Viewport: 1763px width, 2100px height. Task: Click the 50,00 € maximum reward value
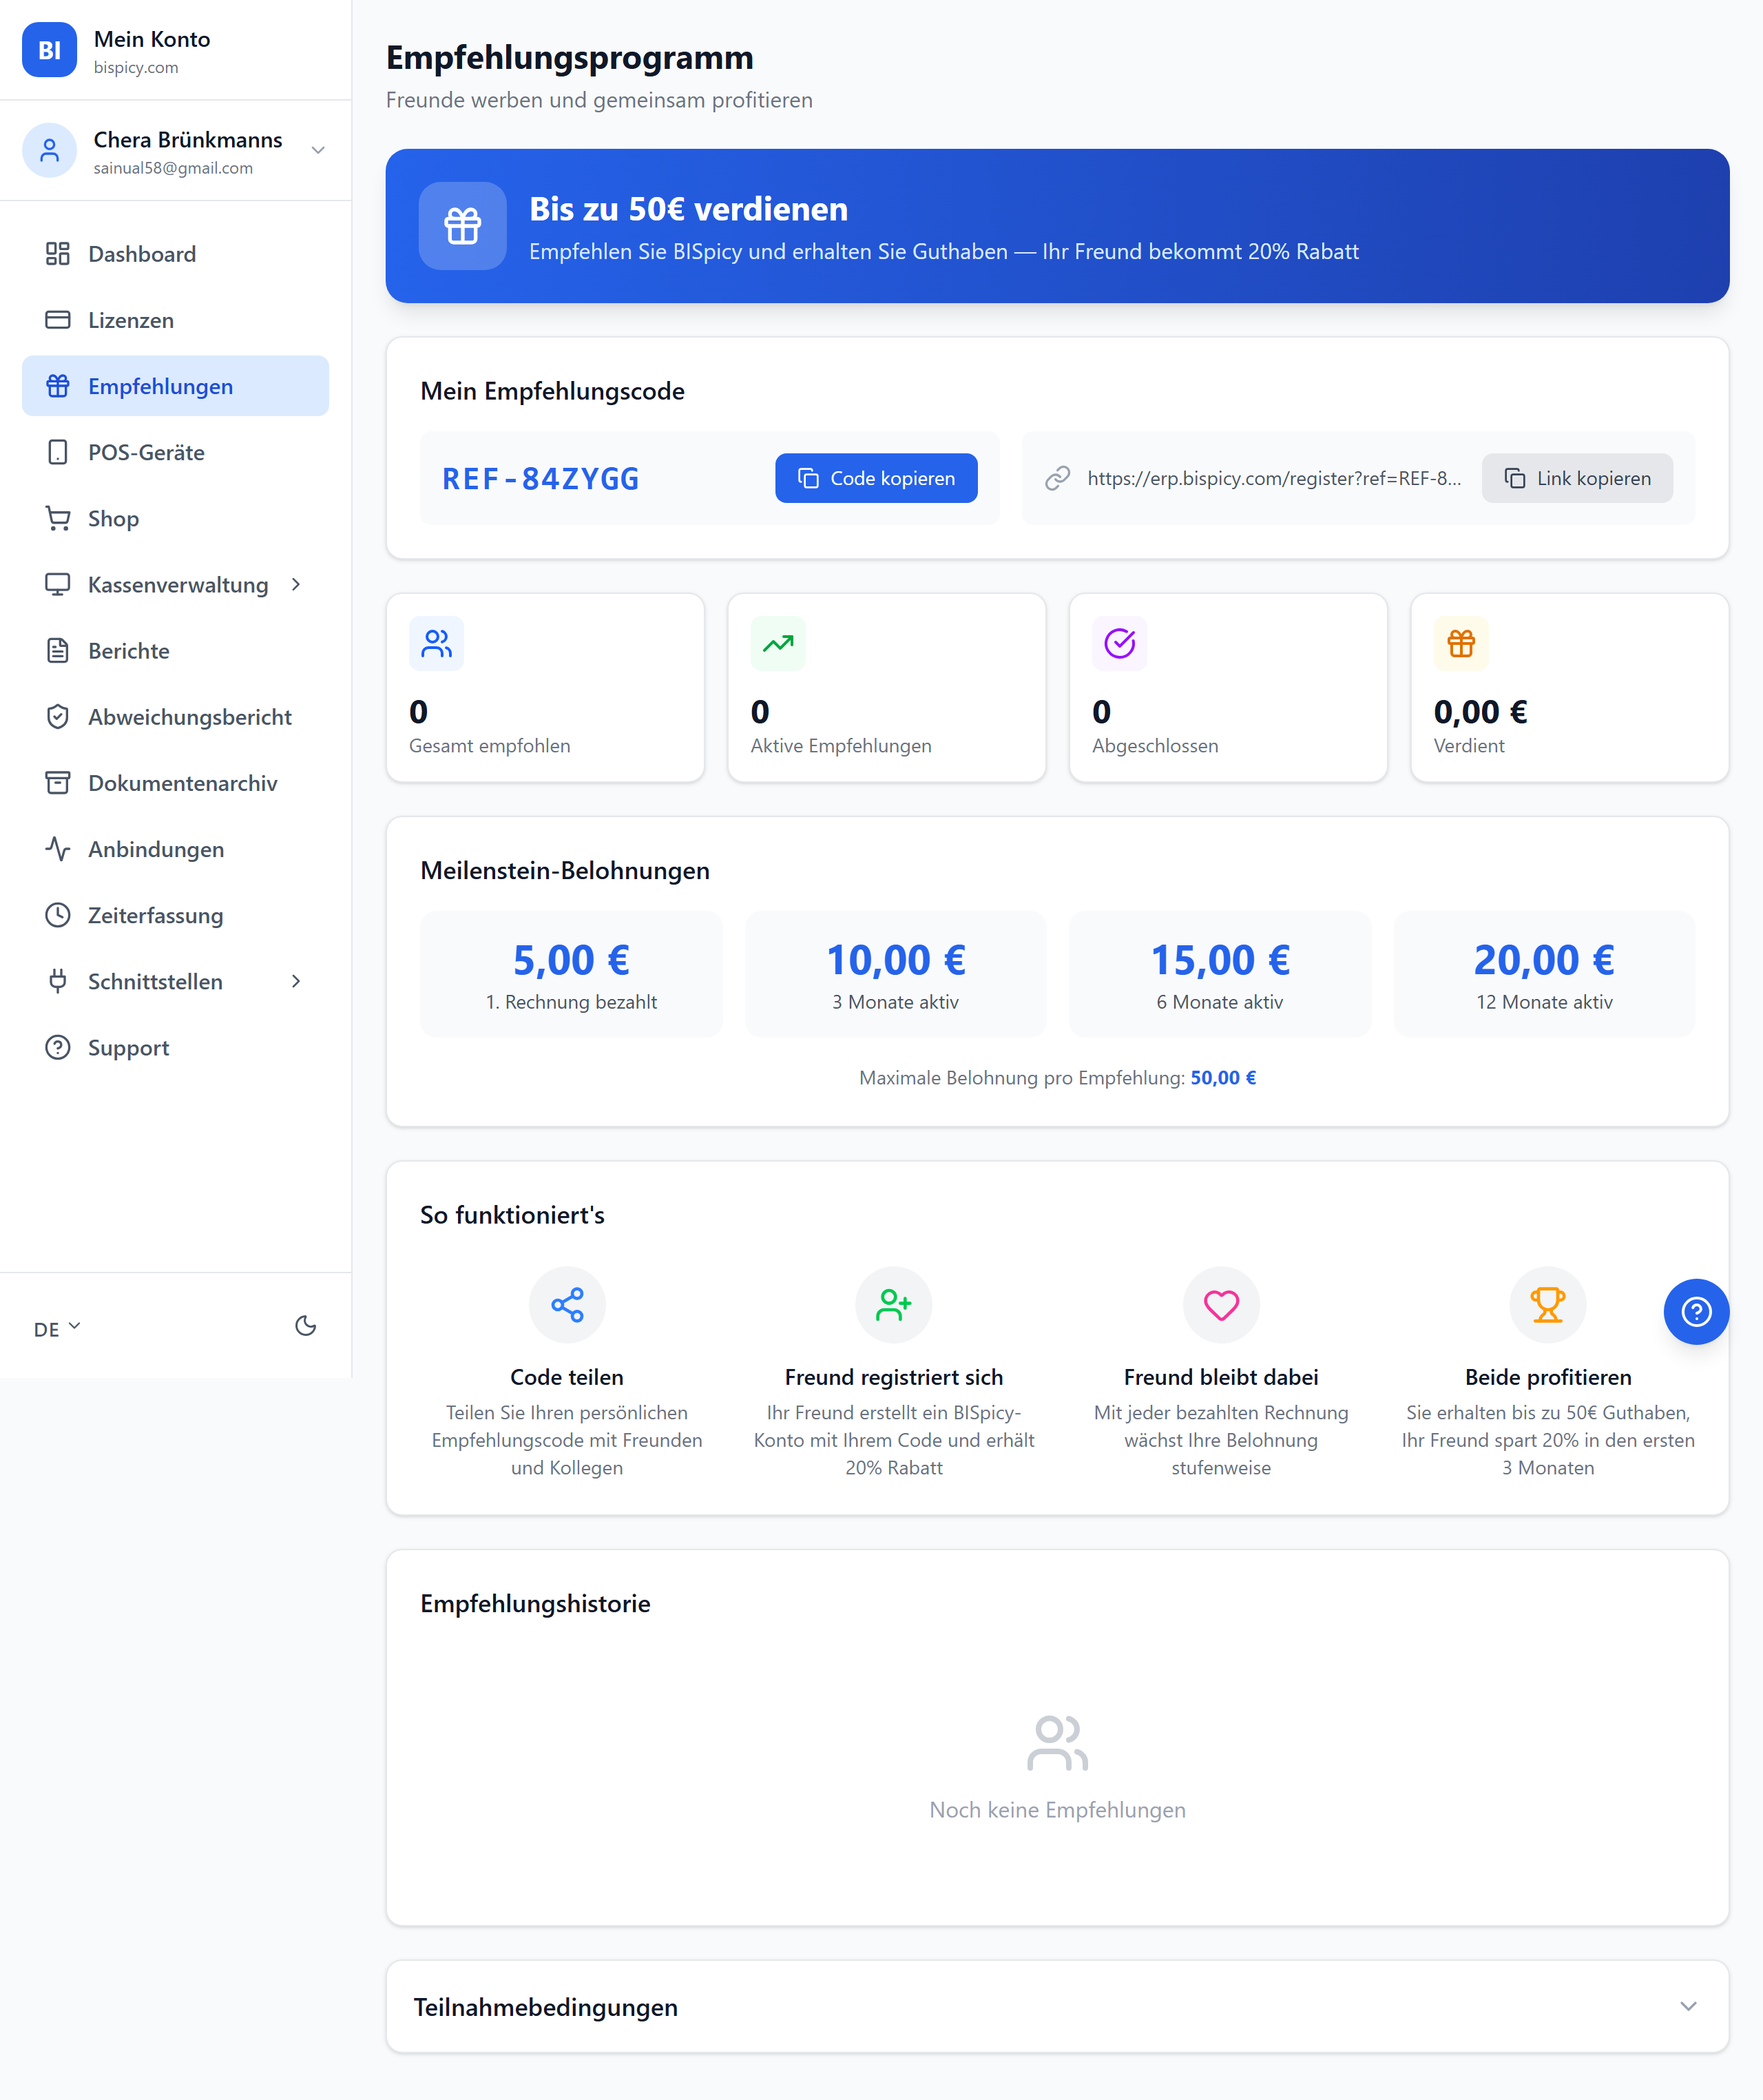[1223, 1077]
